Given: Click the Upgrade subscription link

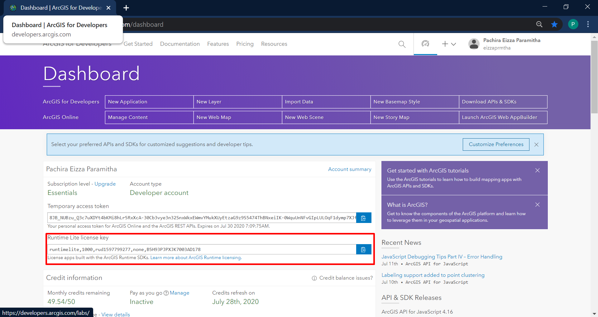Looking at the screenshot, I should (x=105, y=184).
